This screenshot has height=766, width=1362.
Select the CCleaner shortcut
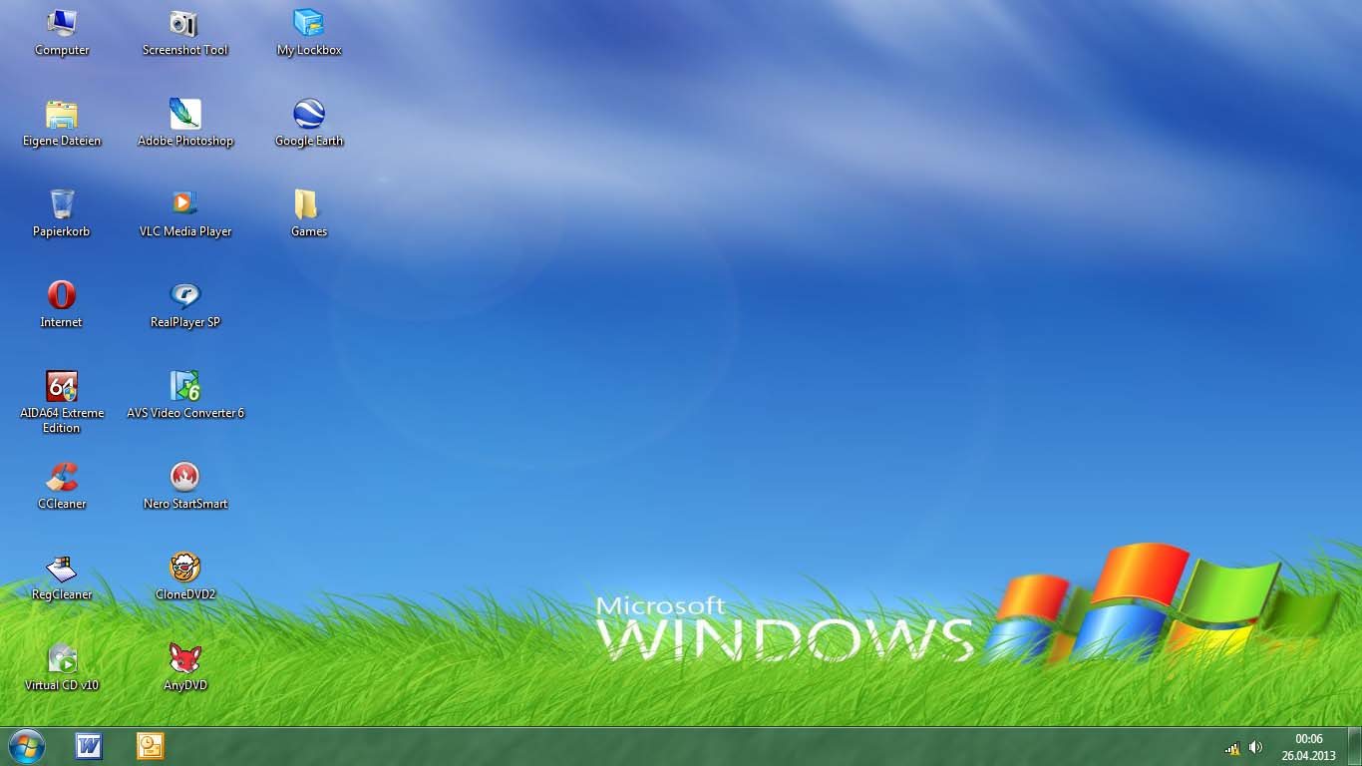62,477
